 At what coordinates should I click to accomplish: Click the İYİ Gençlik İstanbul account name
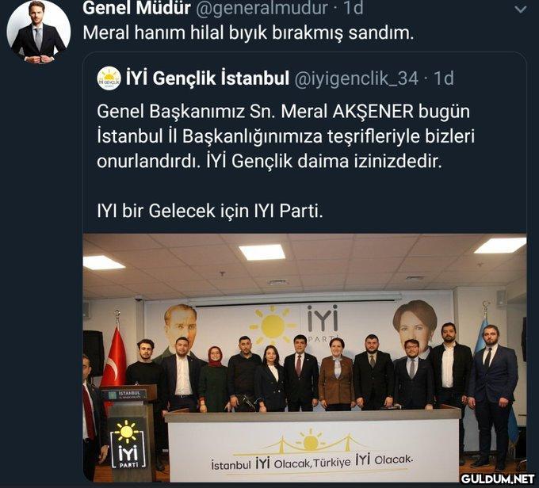click(x=208, y=78)
